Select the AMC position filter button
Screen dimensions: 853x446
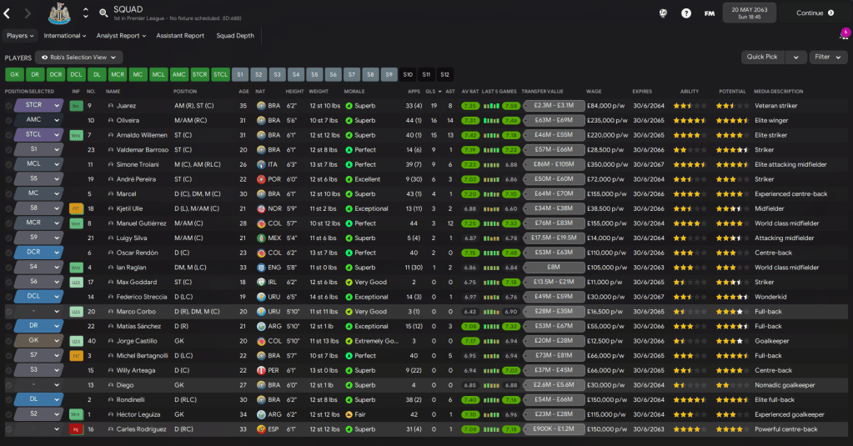click(179, 74)
